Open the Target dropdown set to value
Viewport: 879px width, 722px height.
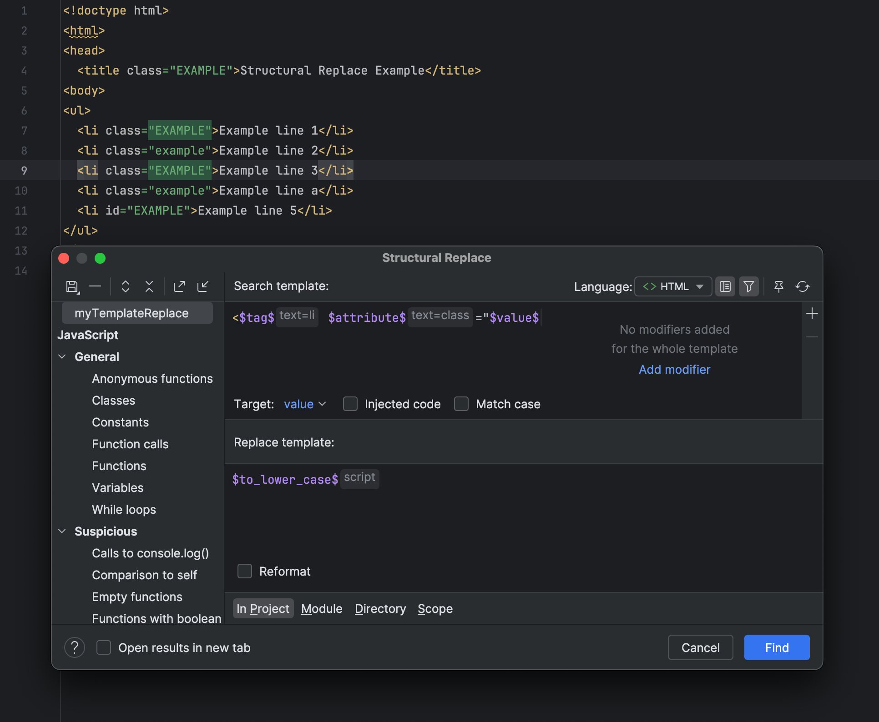click(x=305, y=404)
